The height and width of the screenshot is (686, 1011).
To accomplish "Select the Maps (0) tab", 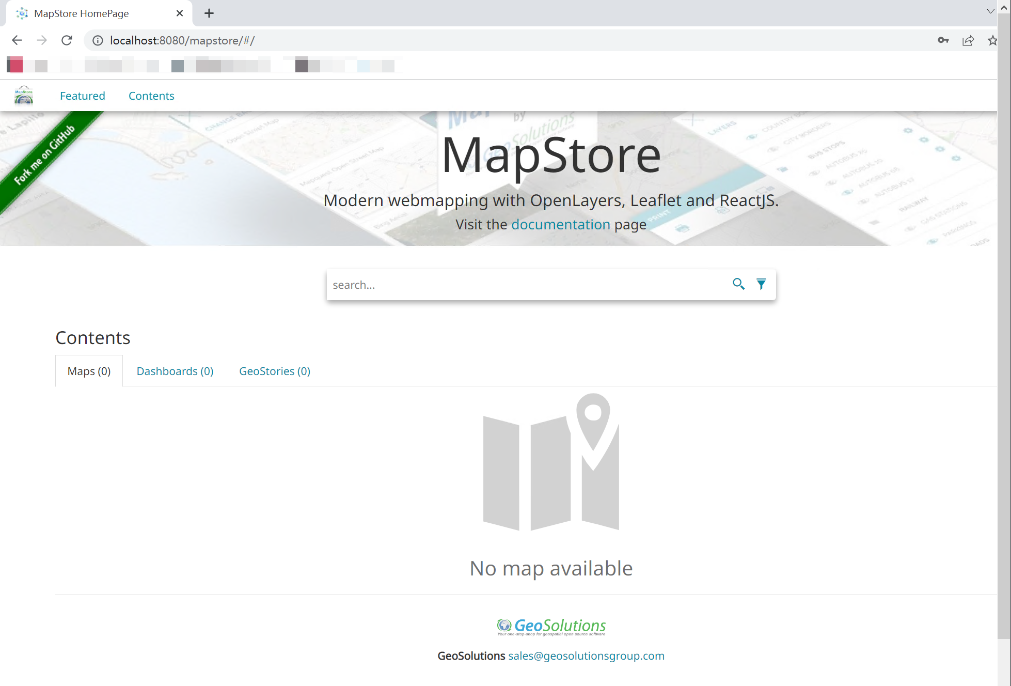I will coord(89,371).
